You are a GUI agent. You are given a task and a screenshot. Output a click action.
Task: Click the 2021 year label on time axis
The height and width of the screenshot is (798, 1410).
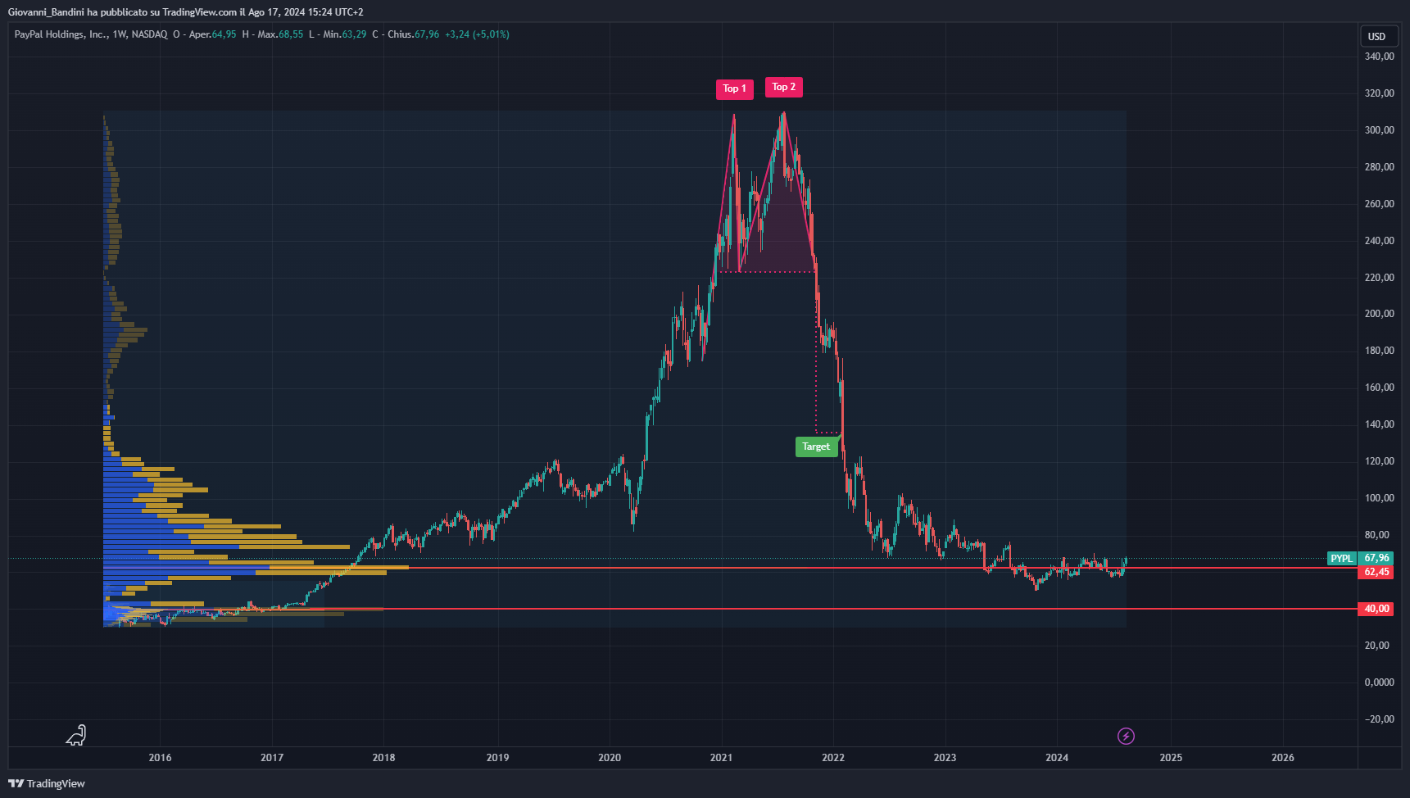pyautogui.click(x=721, y=757)
